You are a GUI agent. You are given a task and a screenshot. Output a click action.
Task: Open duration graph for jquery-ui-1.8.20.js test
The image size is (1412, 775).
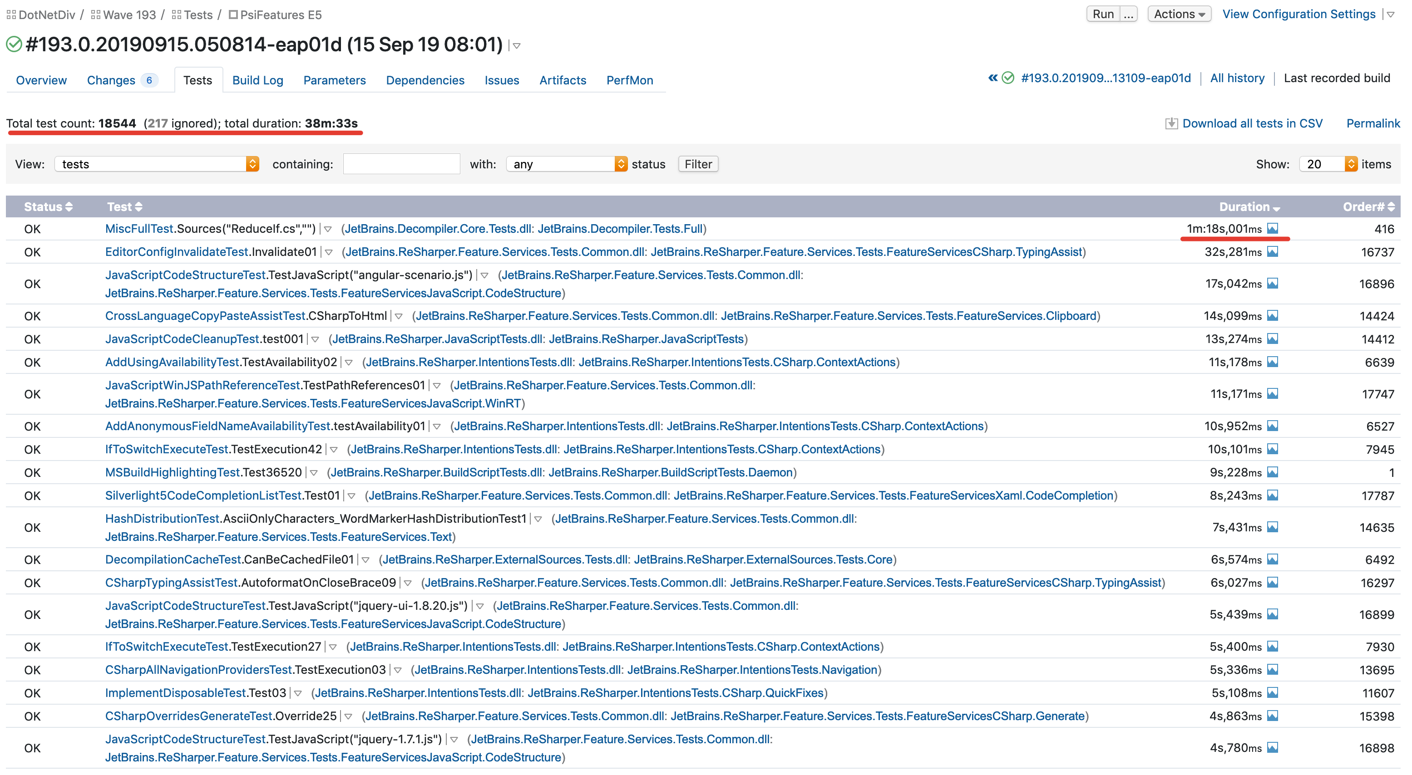1272,614
